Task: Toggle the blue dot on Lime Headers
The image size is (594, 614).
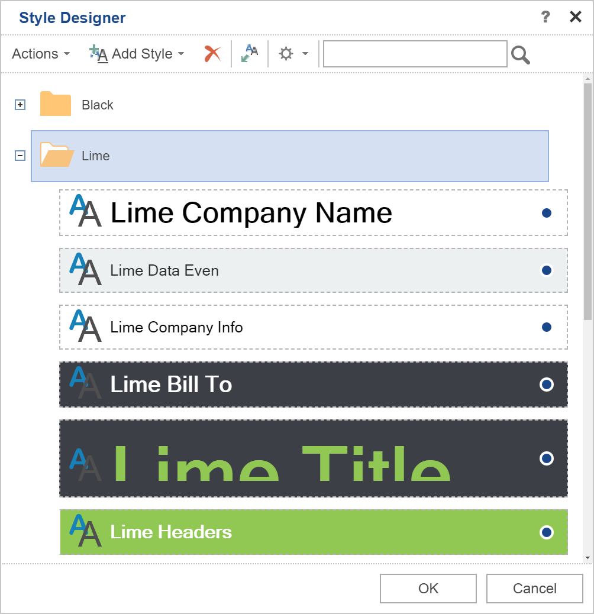Action: tap(547, 532)
